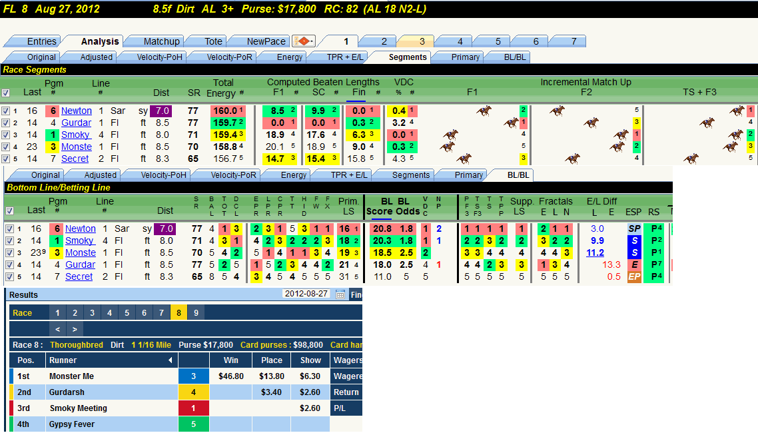This screenshot has height=447, width=758.
Task: Click Gurdar's horse icon in the F2 match-up column
Action: pyautogui.click(x=591, y=123)
